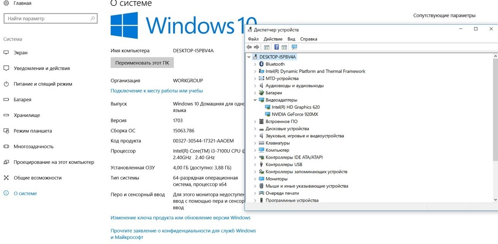Image resolution: width=498 pixels, height=244 pixels.
Task: Click the Переименовать этот ПК button
Action: 142,63
